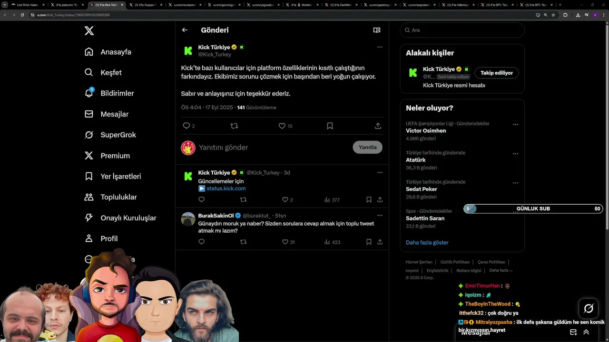609x342 pixels.
Task: Open browser downloads icon
Action: pyautogui.click(x=578, y=15)
